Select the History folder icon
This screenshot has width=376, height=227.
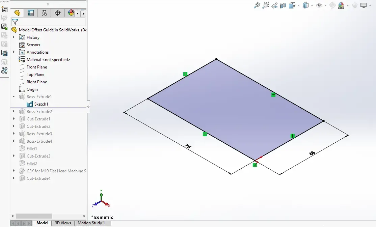[x=22, y=37]
